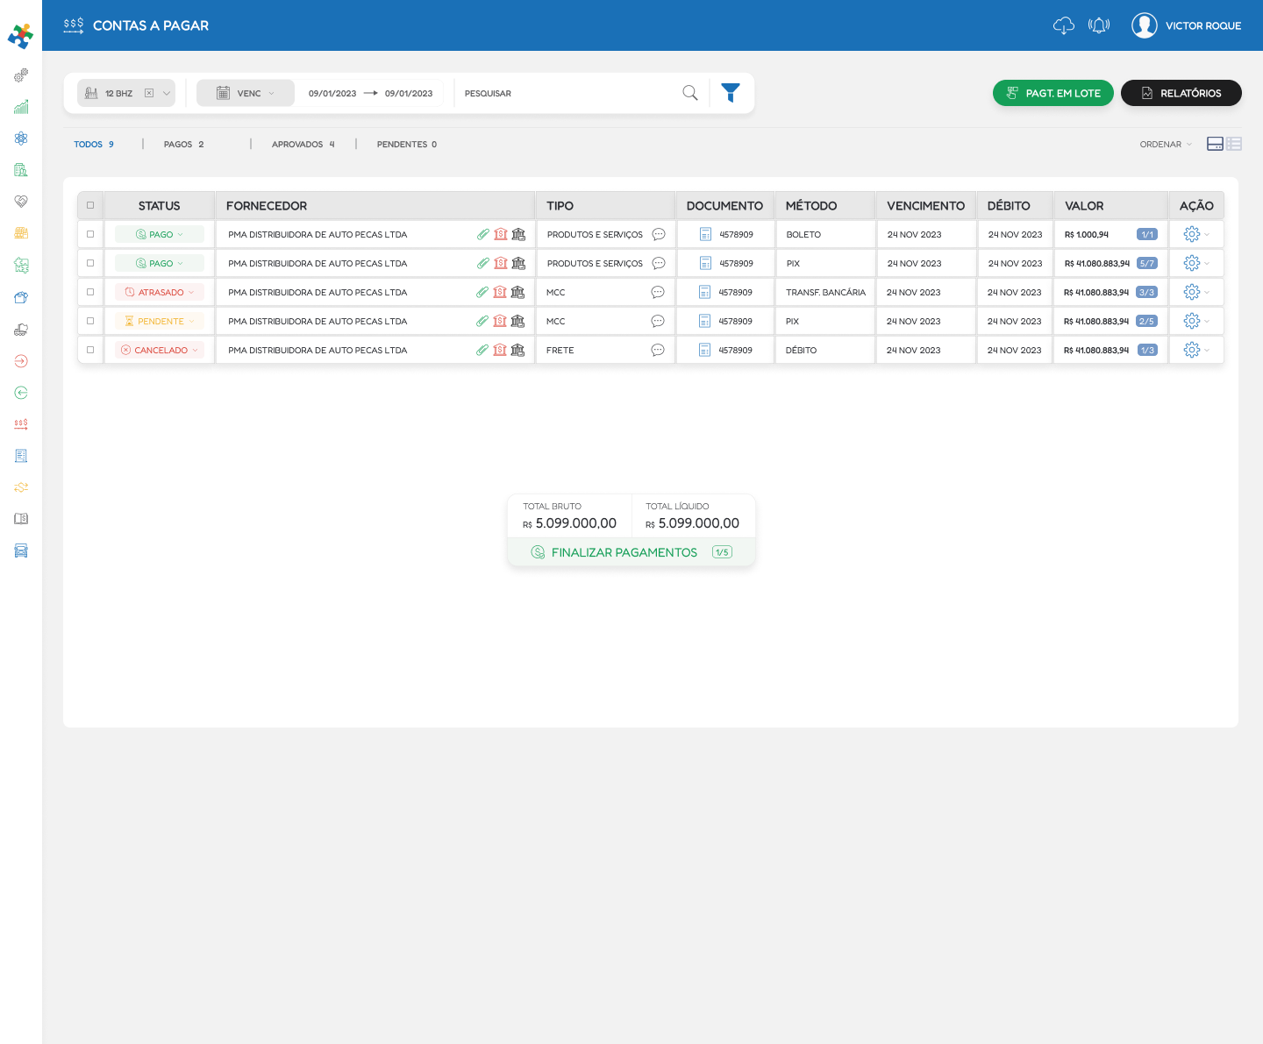
Task: Open the comment bubble in the FRETE row
Action: pyautogui.click(x=658, y=350)
